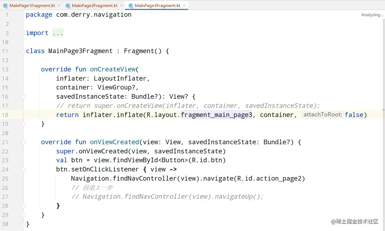Click 'R.id.btn' argument on line 23
385x231 pixels.
point(207,160)
